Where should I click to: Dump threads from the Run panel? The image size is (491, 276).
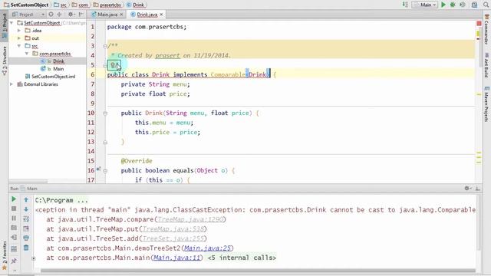pyautogui.click(x=14, y=228)
